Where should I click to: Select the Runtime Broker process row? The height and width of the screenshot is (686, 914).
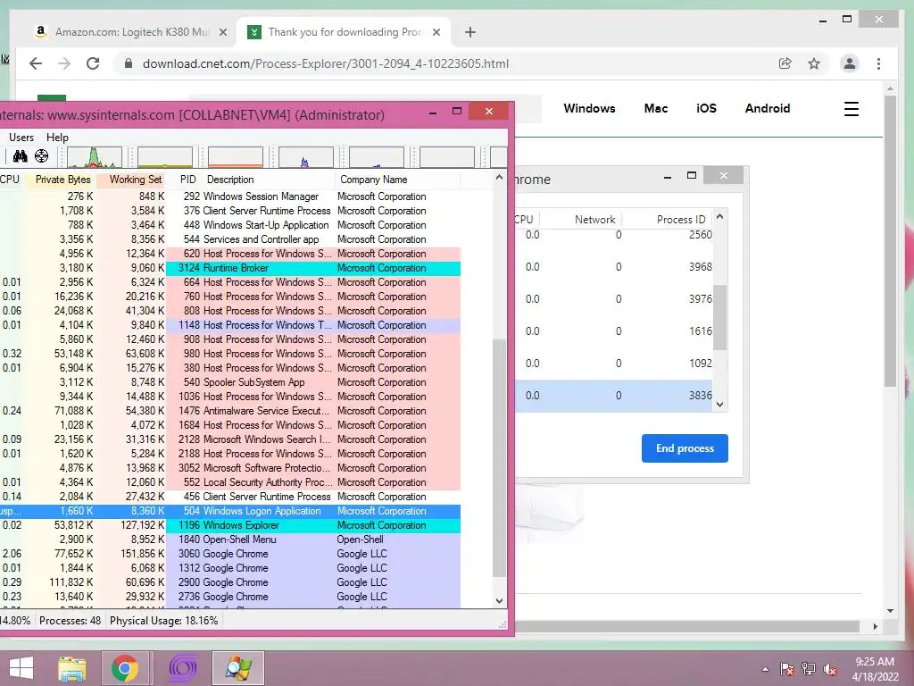230,268
